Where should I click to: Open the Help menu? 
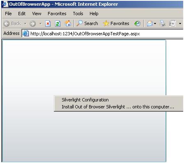94,14
